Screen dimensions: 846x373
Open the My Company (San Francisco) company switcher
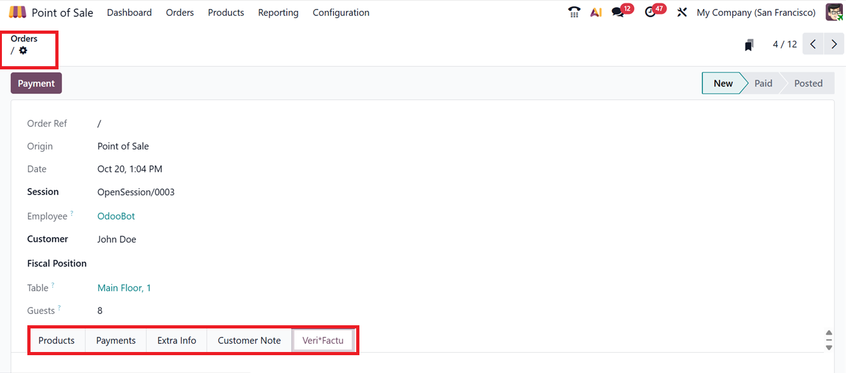click(x=756, y=13)
